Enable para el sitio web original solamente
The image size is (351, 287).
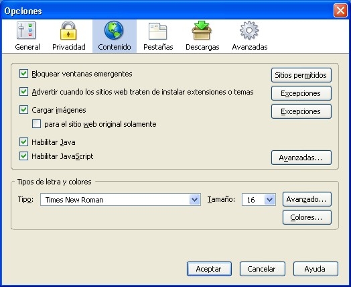tap(36, 123)
